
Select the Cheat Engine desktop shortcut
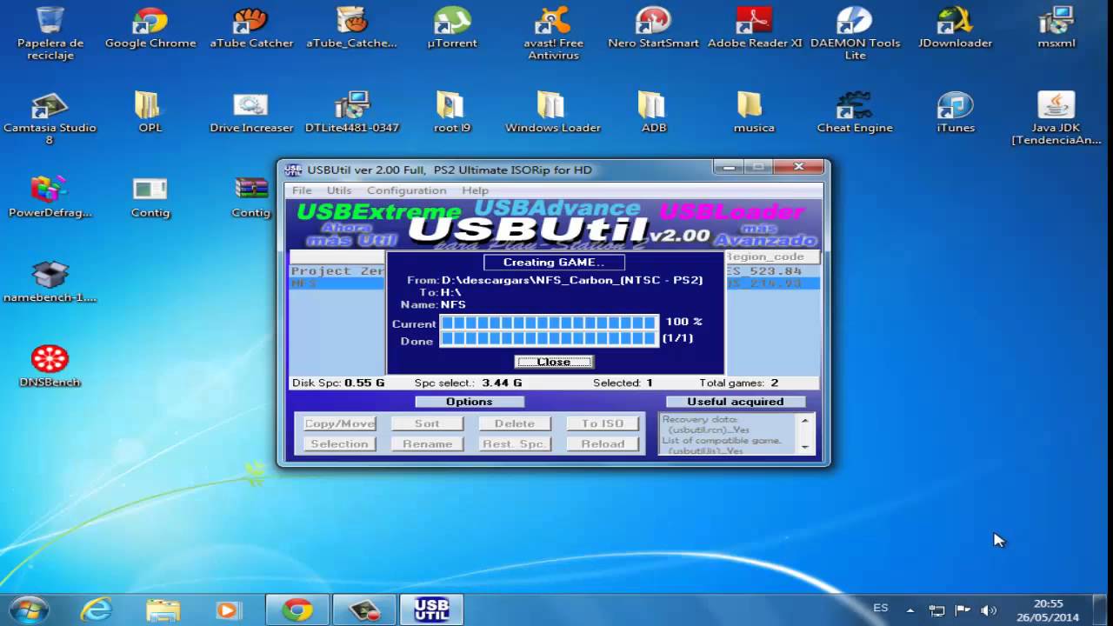[x=855, y=113]
